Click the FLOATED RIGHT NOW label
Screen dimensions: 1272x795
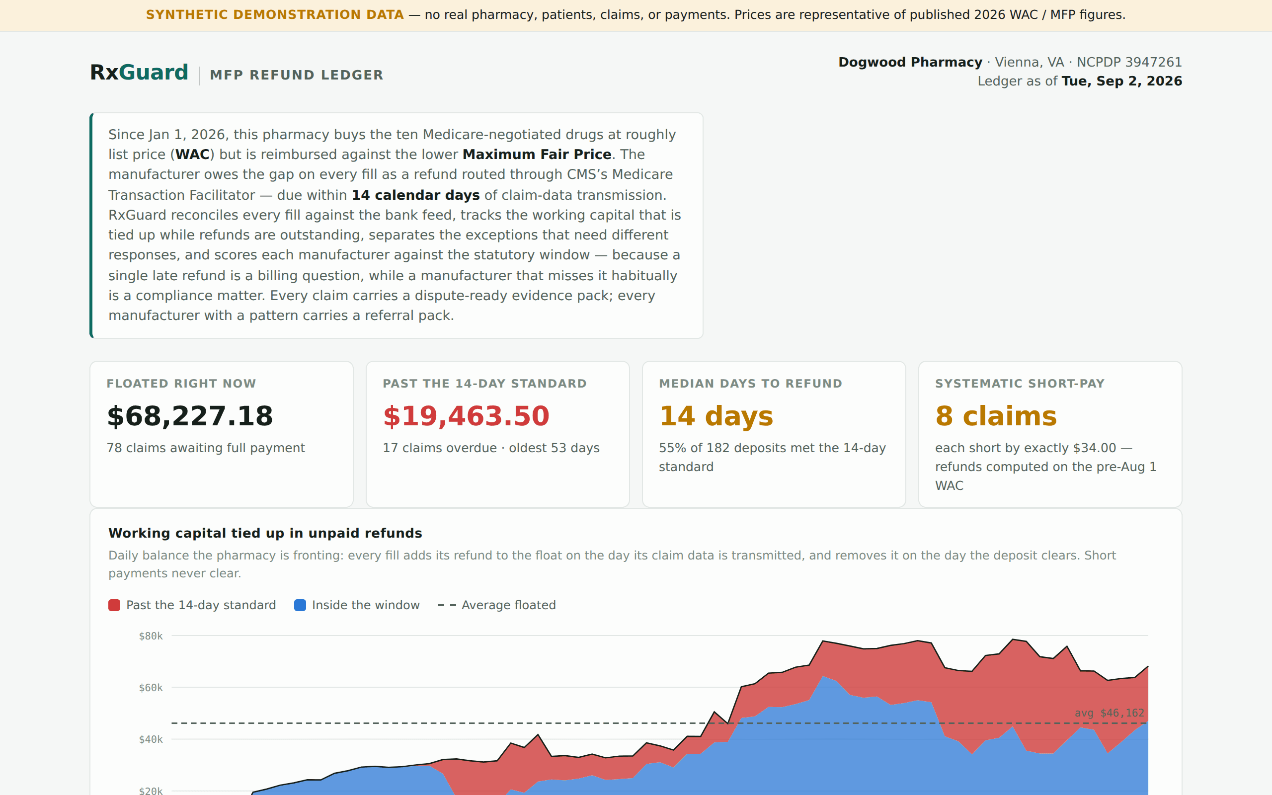point(181,384)
